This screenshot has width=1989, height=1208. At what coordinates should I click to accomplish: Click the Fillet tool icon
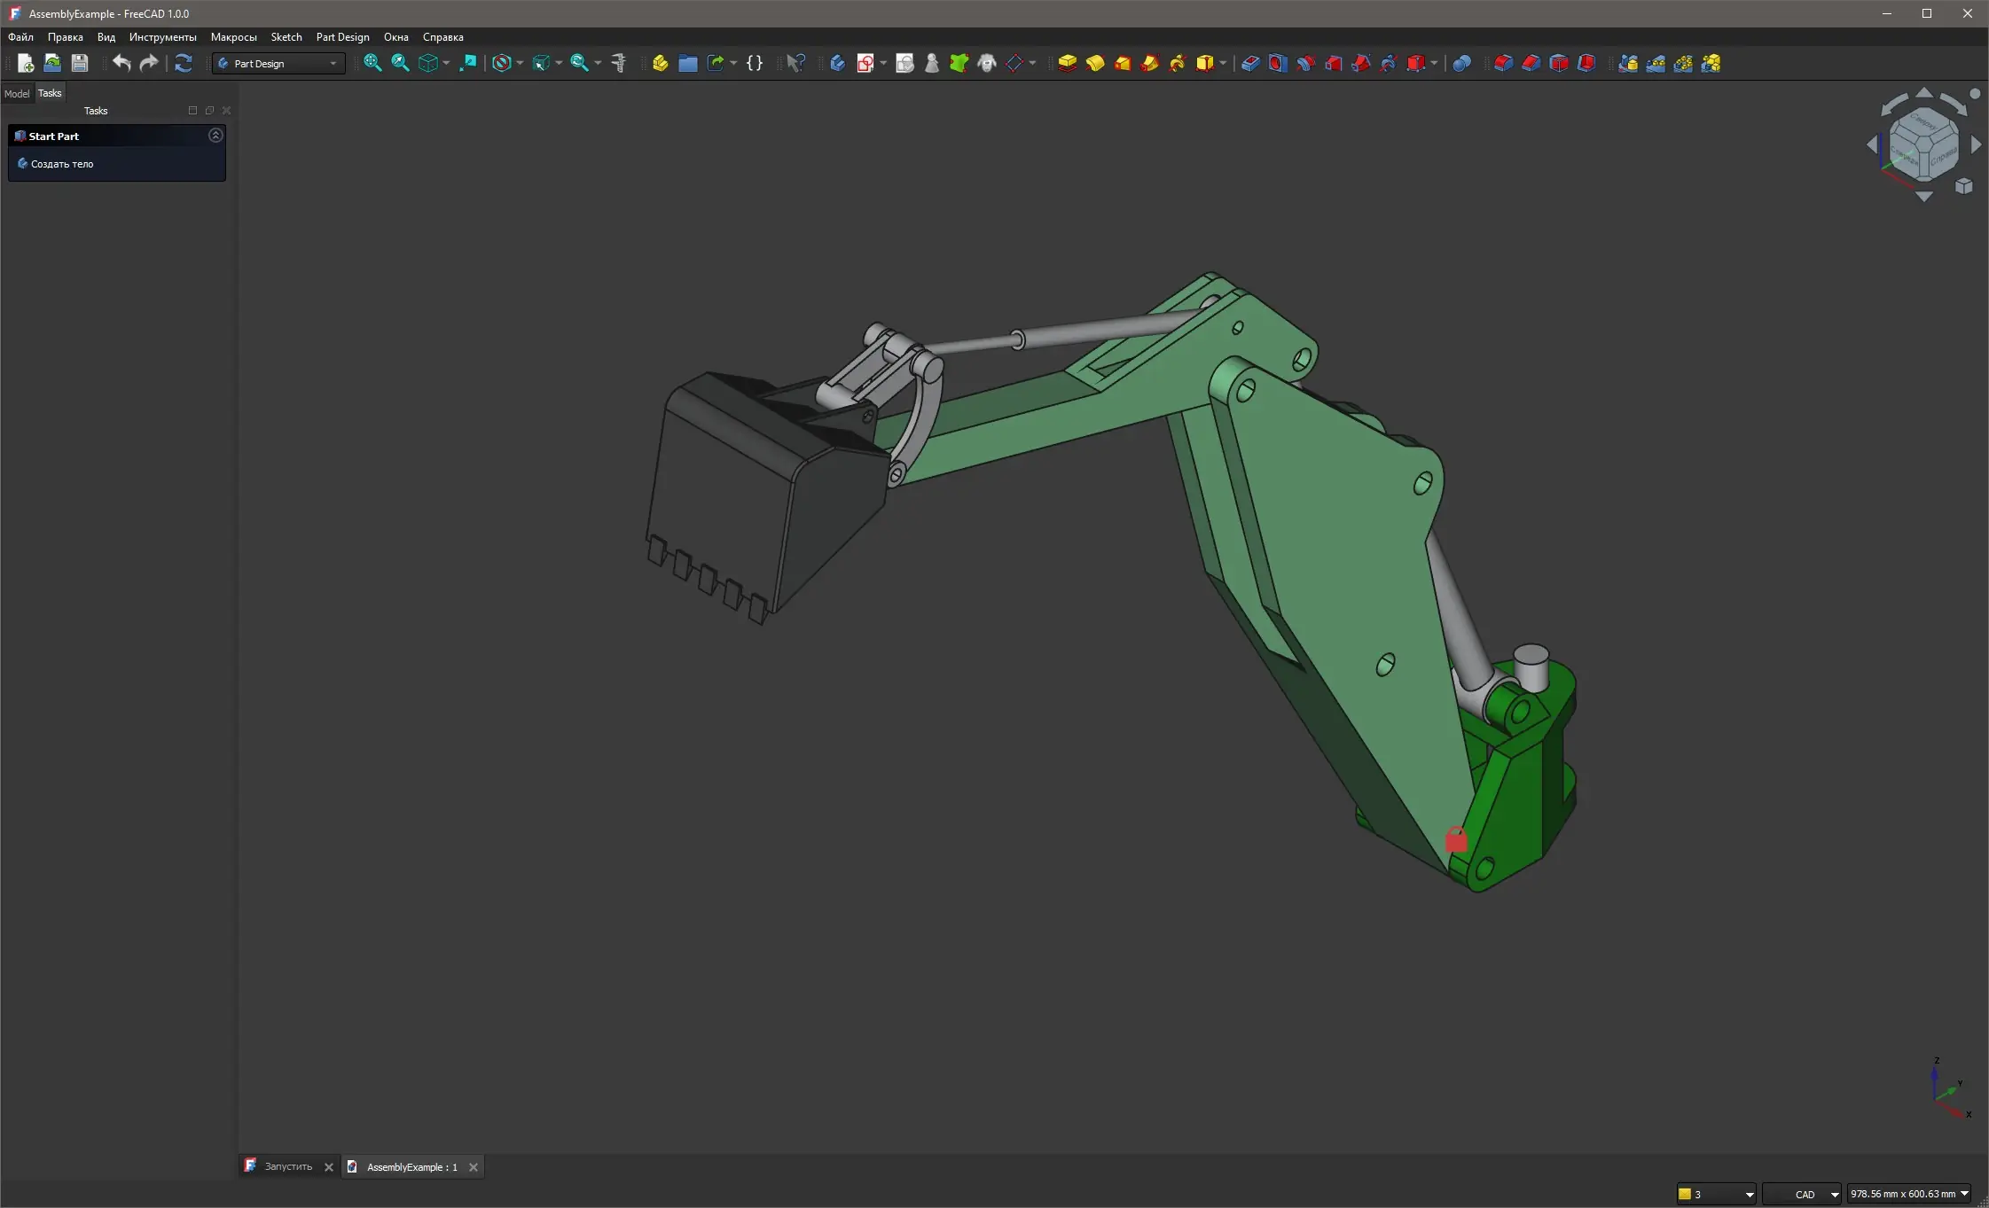1503,63
